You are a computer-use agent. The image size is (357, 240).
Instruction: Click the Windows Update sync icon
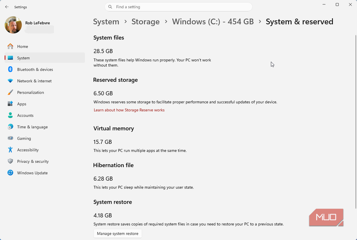[x=10, y=173]
